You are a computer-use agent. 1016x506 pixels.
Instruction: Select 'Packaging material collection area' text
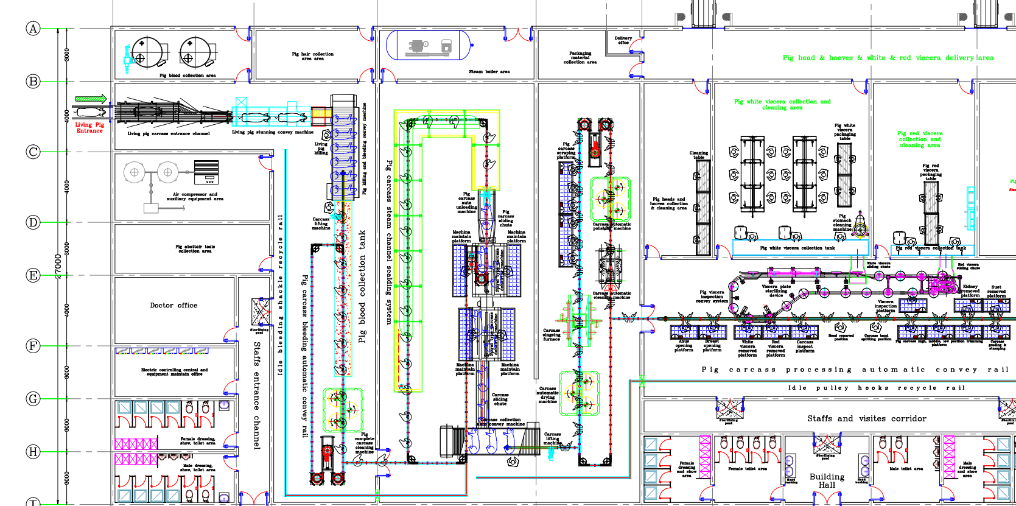580,58
